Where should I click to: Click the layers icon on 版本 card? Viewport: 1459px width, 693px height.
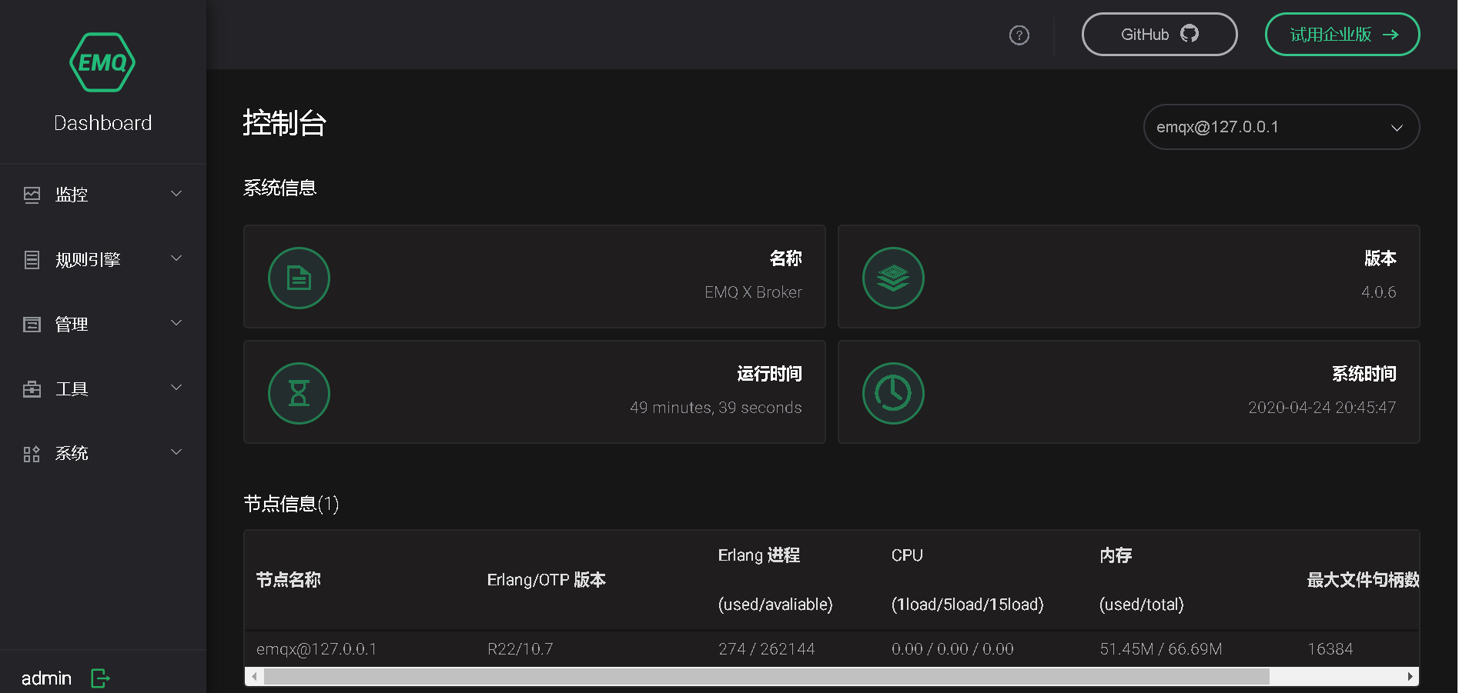893,278
